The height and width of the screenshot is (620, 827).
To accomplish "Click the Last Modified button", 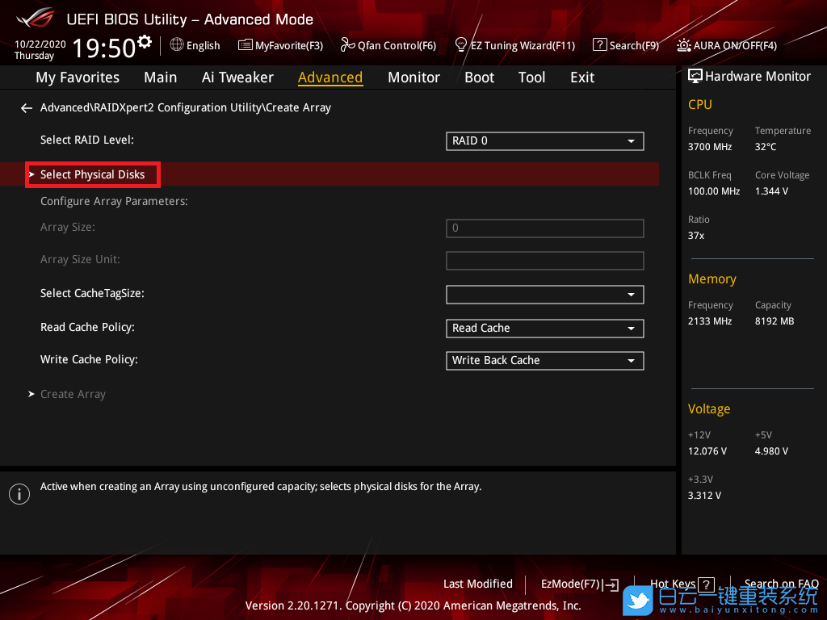I will pos(477,584).
